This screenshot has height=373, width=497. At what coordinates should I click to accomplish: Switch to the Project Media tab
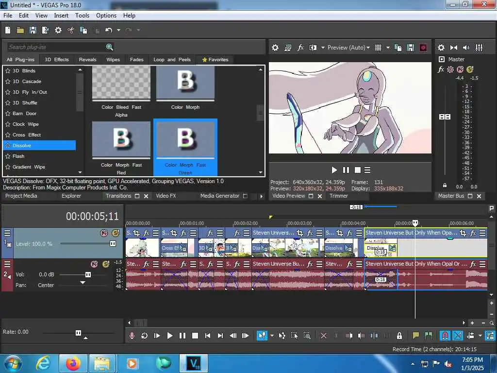tap(21, 196)
